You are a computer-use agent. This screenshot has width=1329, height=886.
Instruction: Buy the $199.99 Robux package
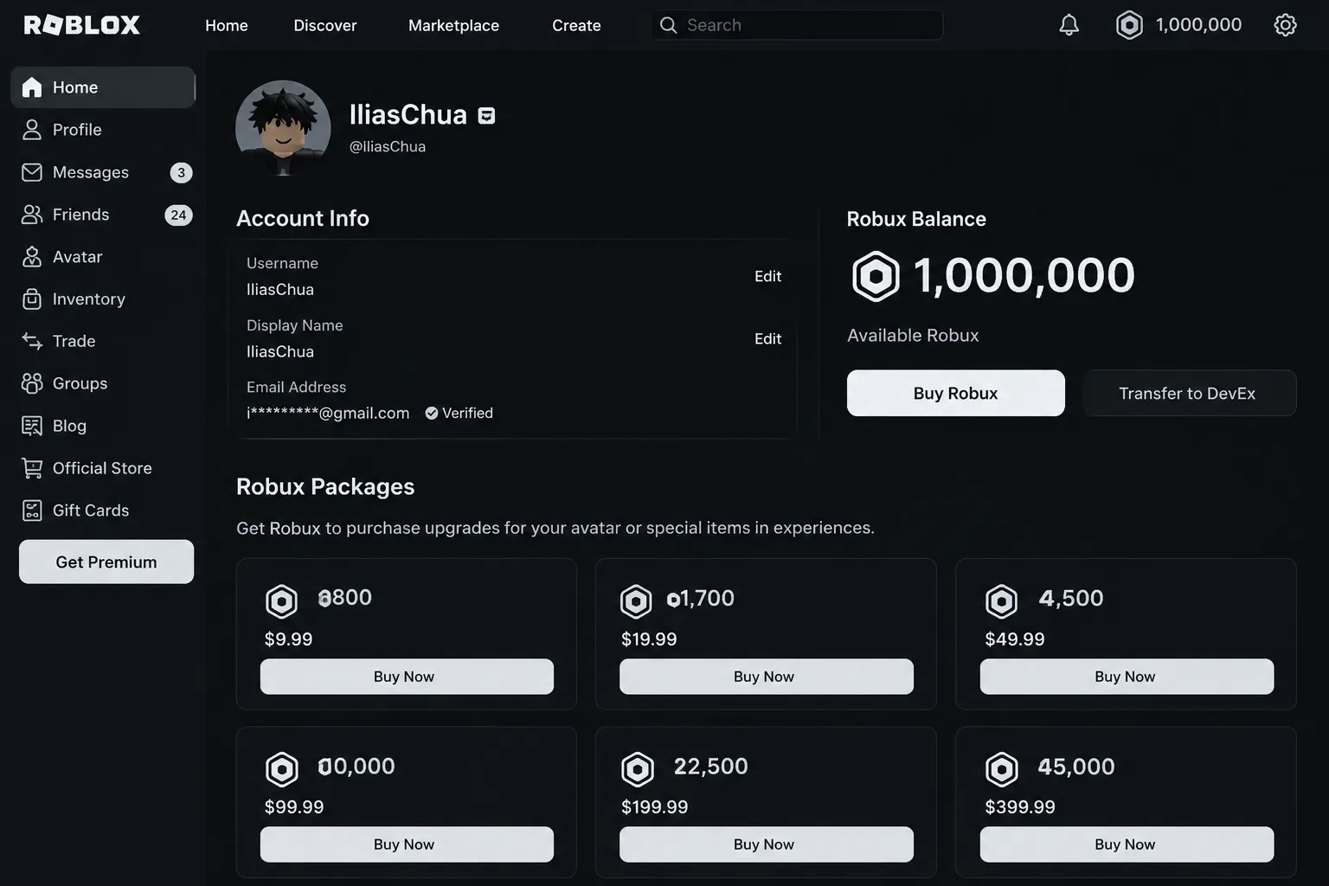pyautogui.click(x=767, y=844)
